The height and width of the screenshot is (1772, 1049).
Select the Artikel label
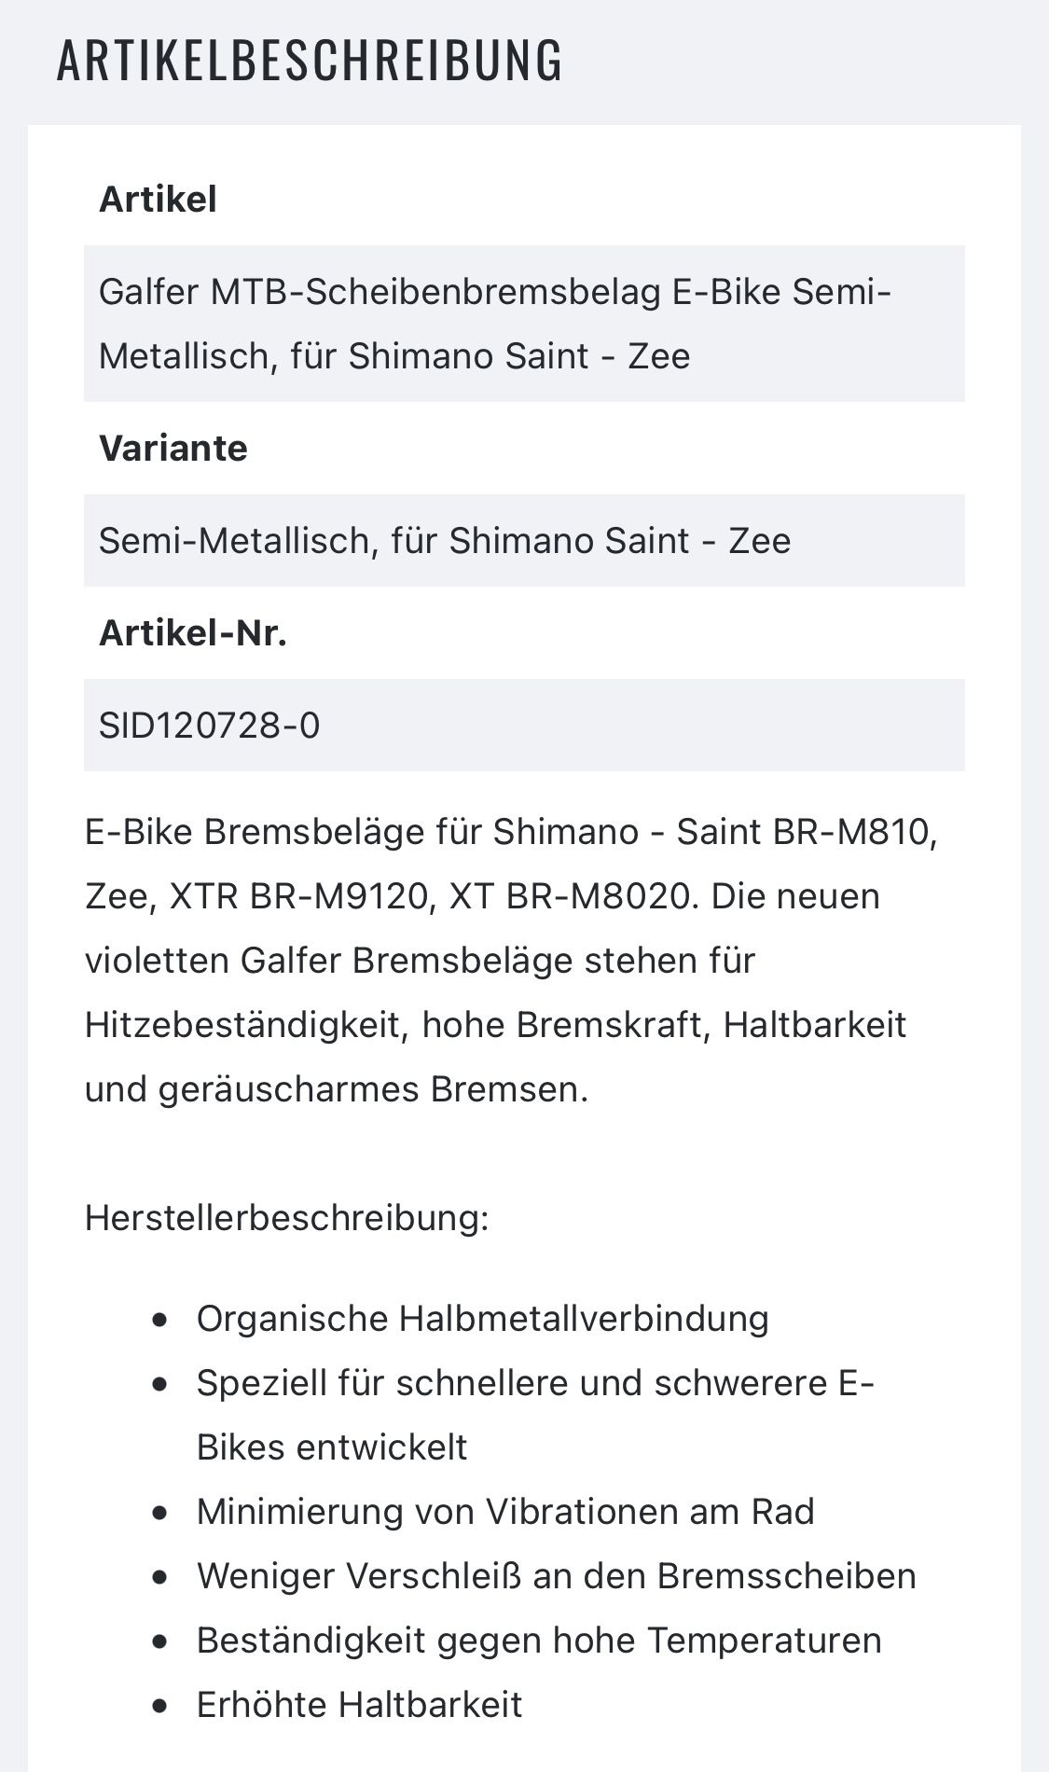158,200
